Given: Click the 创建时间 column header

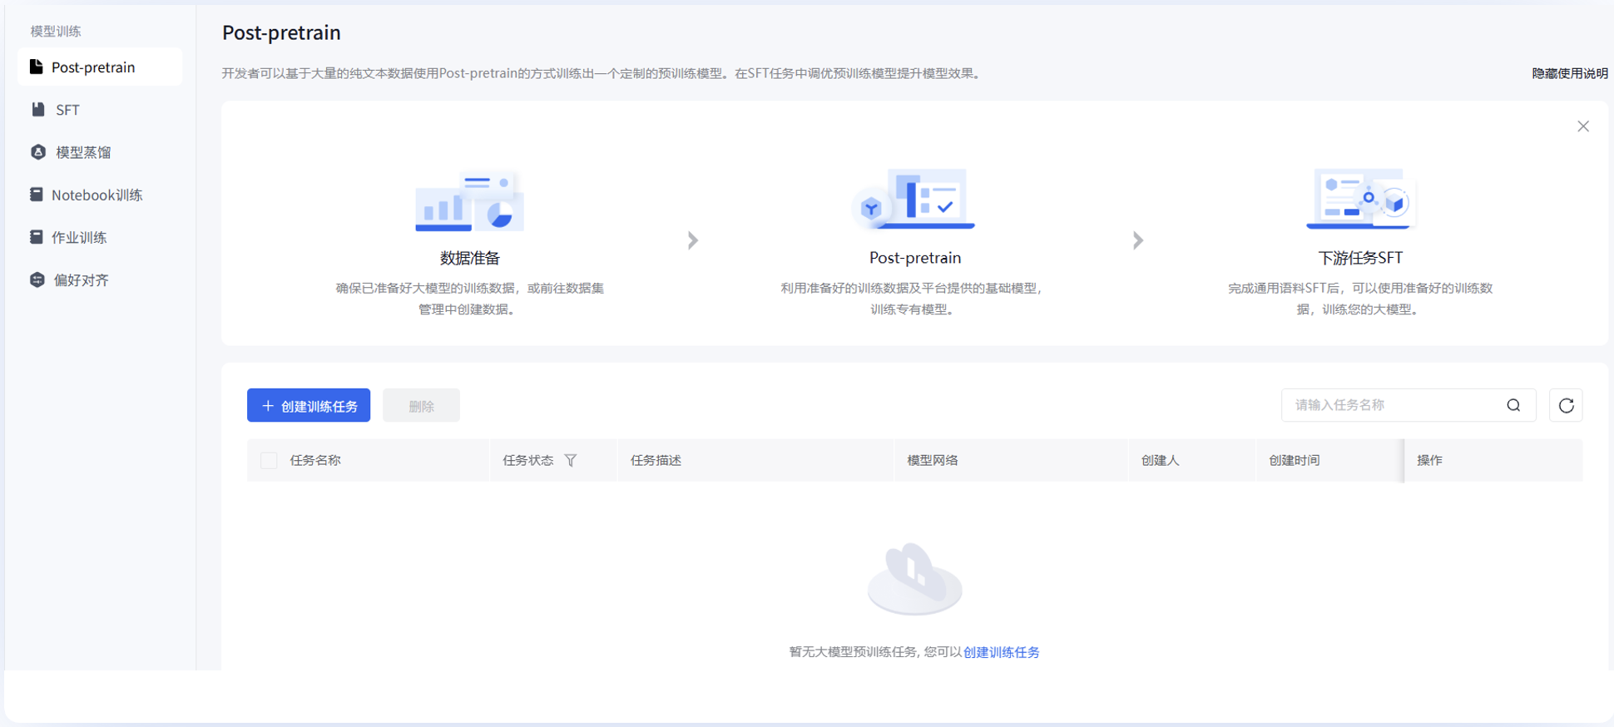Looking at the screenshot, I should (x=1294, y=460).
